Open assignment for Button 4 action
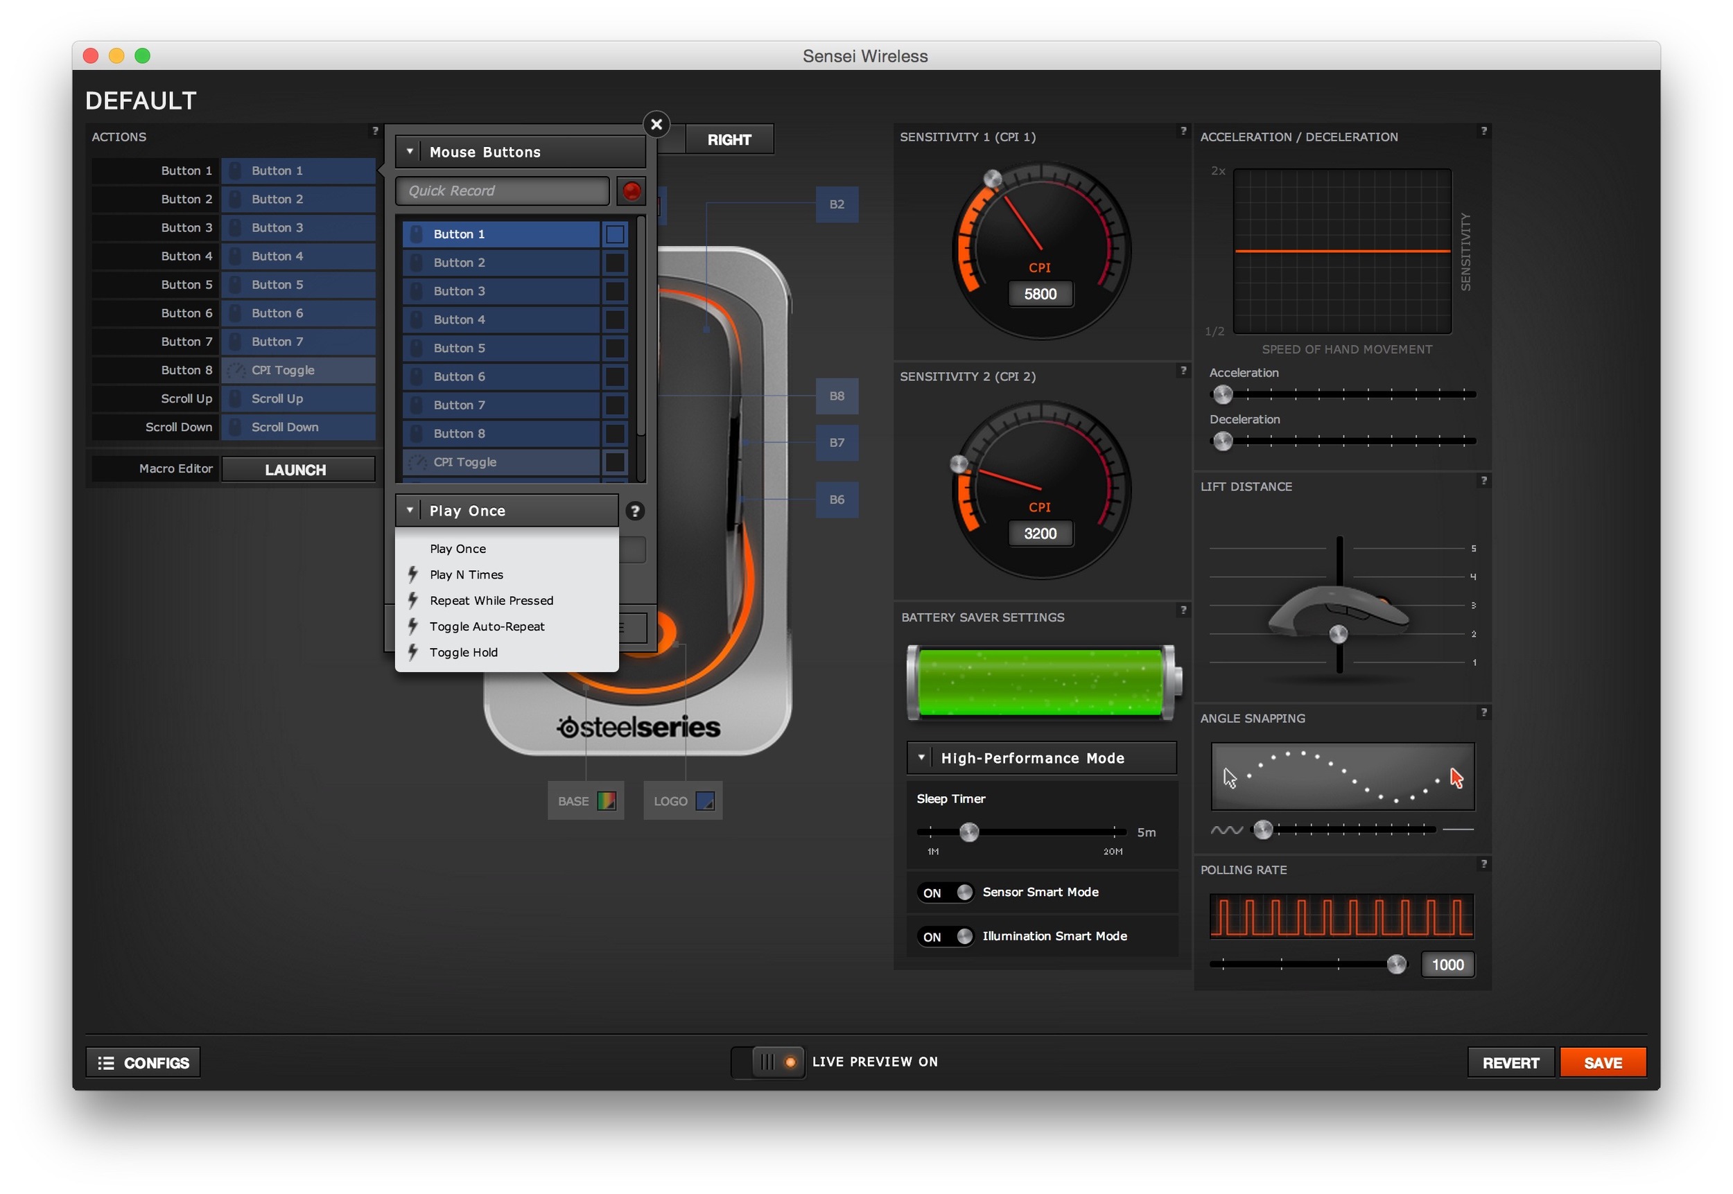1733x1194 pixels. pos(299,256)
